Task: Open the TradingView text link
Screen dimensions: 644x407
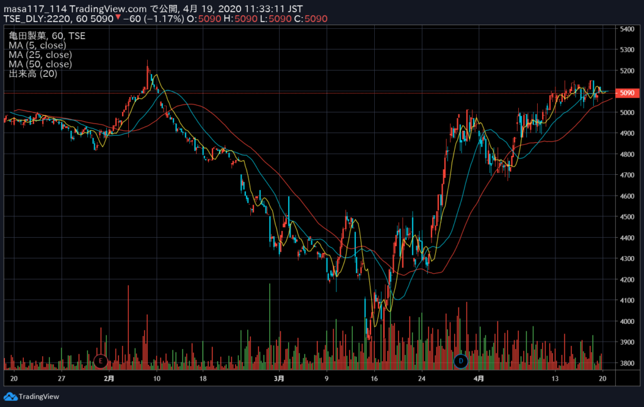Action: [39, 396]
